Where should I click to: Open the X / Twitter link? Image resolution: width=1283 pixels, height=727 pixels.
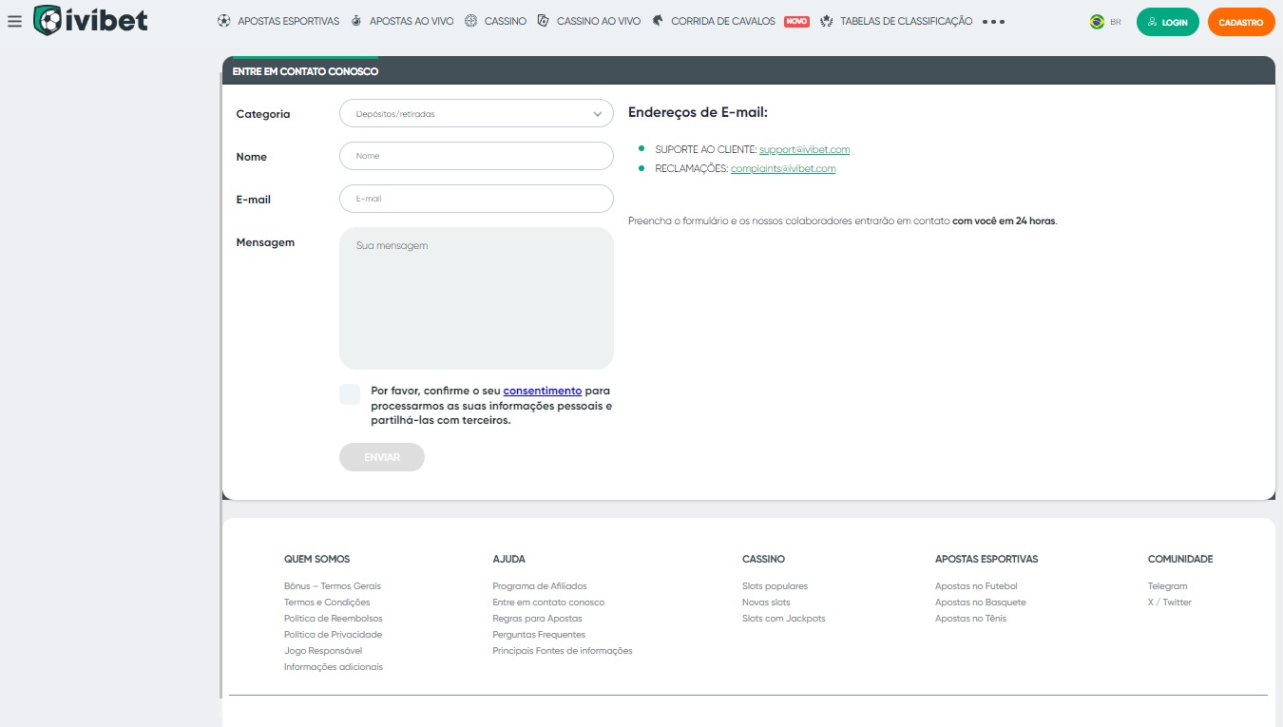pos(1170,603)
